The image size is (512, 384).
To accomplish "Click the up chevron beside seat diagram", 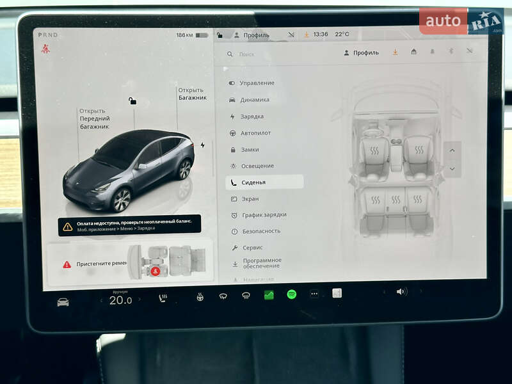I will pos(452,150).
